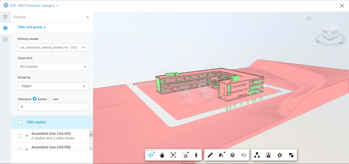Open the Properties panel icon
Image resolution: width=349 pixels, height=164 pixels.
coord(268,155)
